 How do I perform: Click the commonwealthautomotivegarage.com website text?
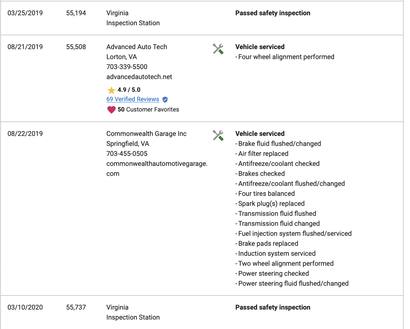point(157,169)
